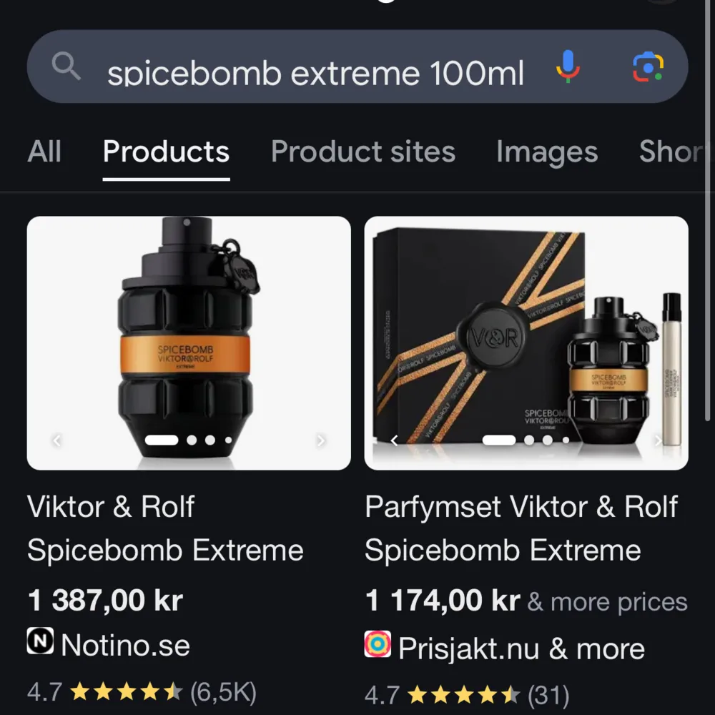Screen dimensions: 715x715
Task: Tap the star rating under the Parfymset listing
Action: 463,694
